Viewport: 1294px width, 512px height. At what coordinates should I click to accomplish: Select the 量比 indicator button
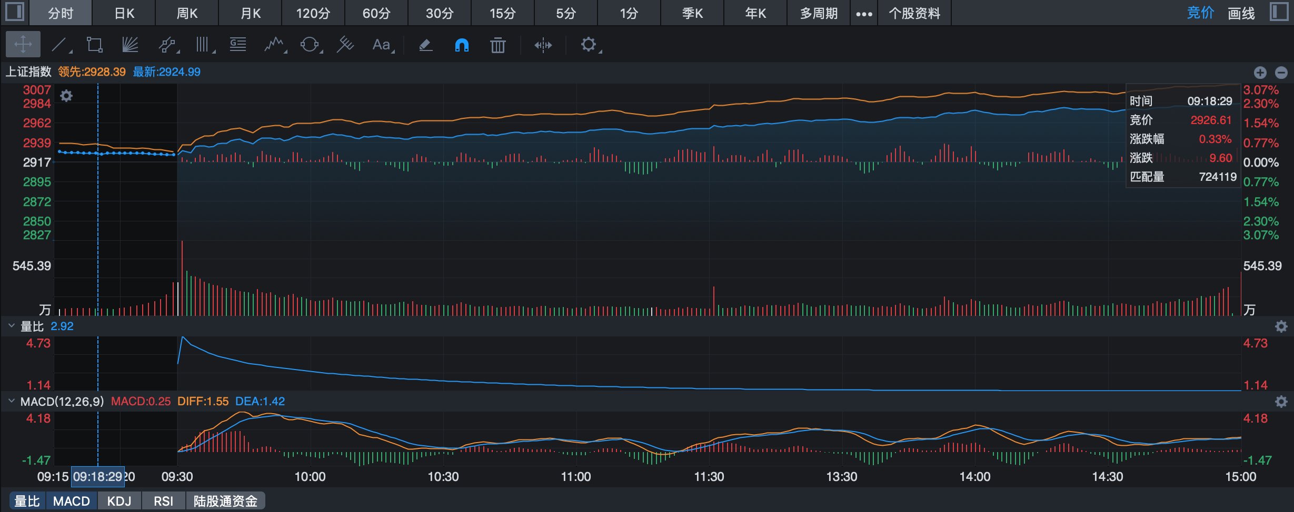pos(27,501)
